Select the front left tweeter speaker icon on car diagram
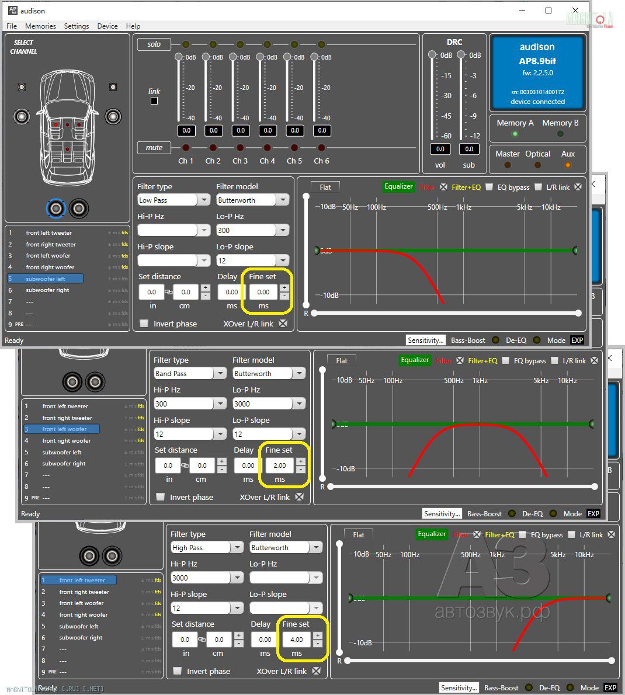 coord(21,87)
